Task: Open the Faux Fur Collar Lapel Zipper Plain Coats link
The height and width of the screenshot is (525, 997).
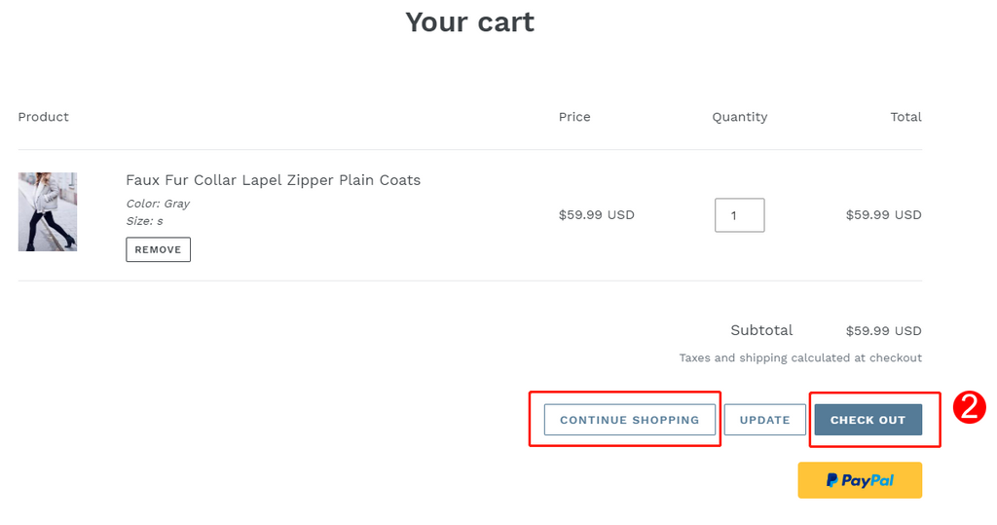Action: coord(273,180)
